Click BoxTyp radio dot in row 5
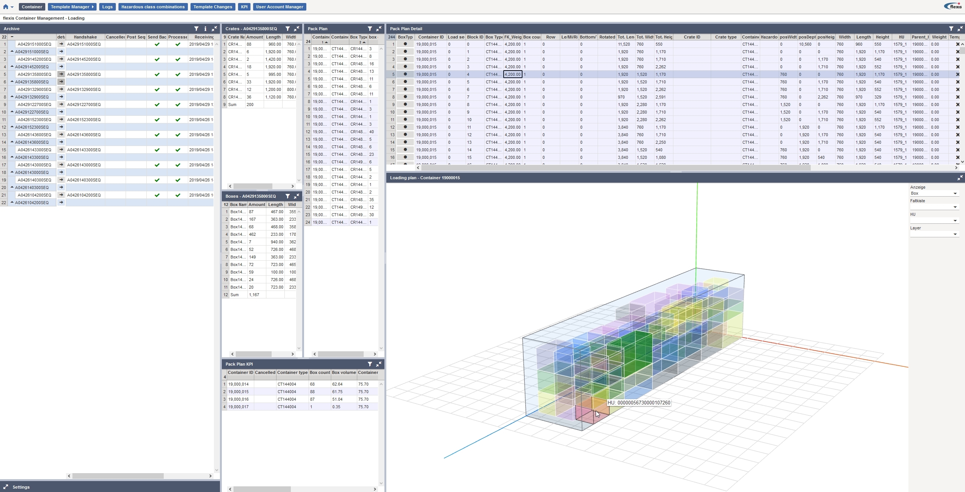This screenshot has height=492, width=965. click(406, 74)
